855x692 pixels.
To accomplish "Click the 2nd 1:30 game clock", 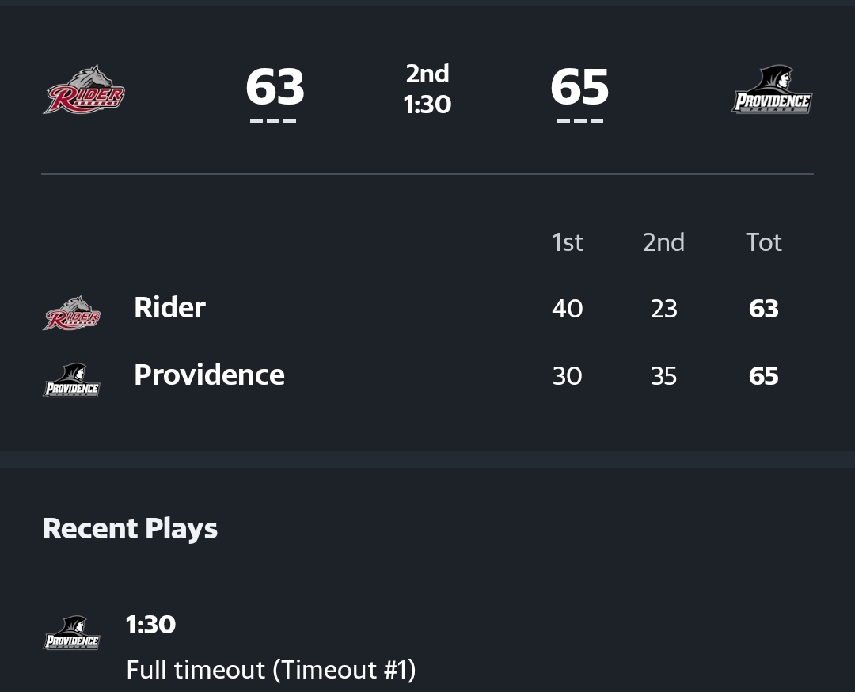I will pos(427,89).
